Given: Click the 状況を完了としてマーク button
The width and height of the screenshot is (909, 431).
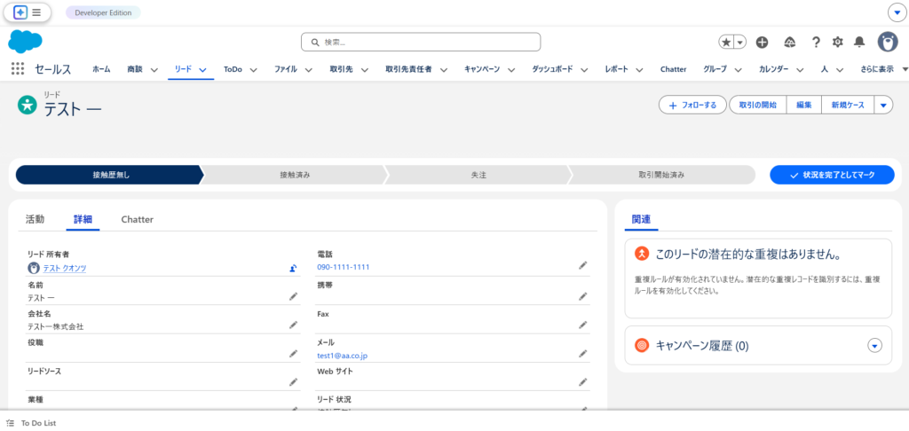Looking at the screenshot, I should (832, 175).
